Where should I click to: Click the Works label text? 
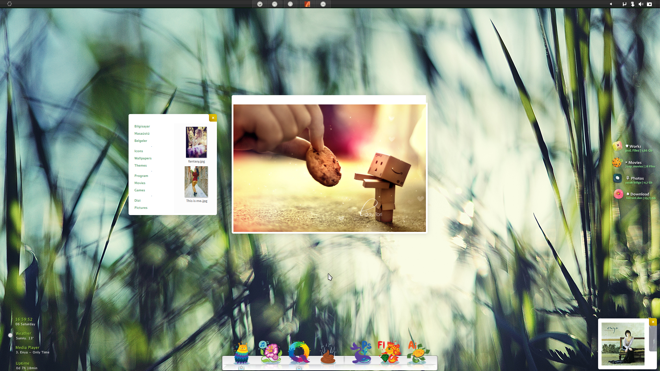pos(635,146)
